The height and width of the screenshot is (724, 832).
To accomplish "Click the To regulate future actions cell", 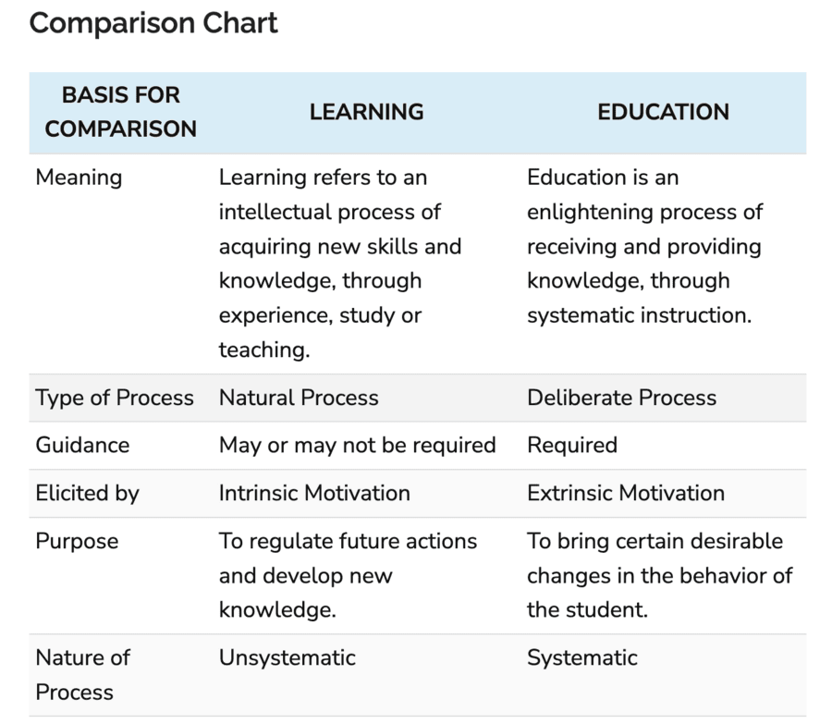I will tap(348, 575).
